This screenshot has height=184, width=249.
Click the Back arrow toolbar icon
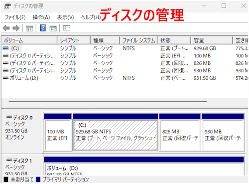pyautogui.click(x=6, y=28)
